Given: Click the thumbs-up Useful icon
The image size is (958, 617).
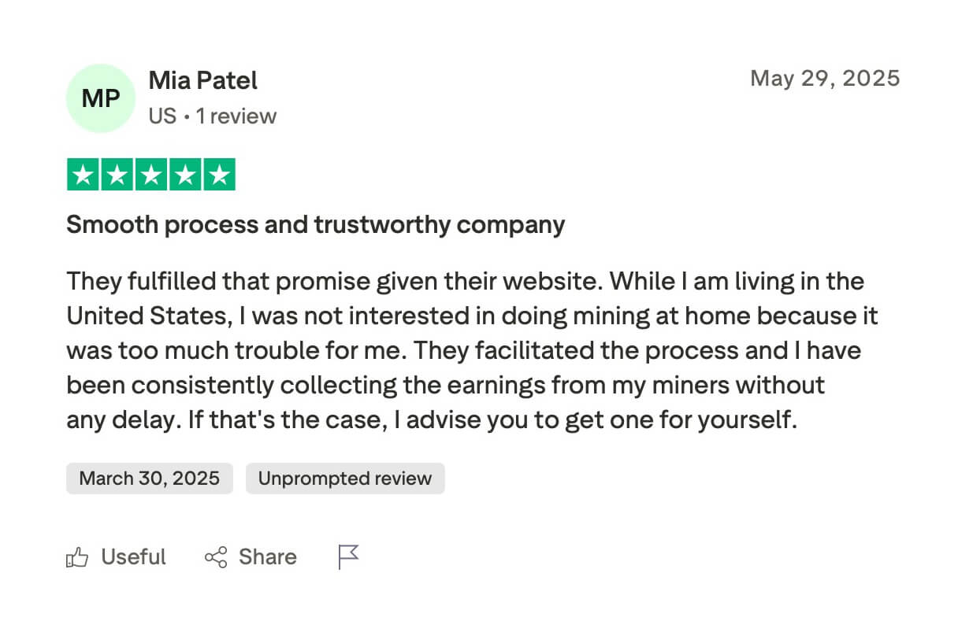Looking at the screenshot, I should 77,558.
